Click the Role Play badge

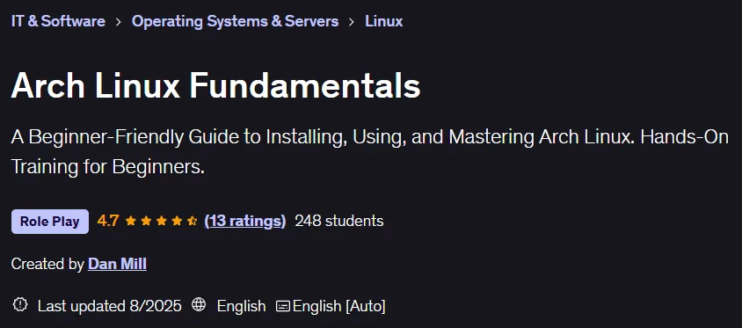click(50, 221)
